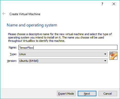Place cursor in the TensorFlow text

[26, 48]
